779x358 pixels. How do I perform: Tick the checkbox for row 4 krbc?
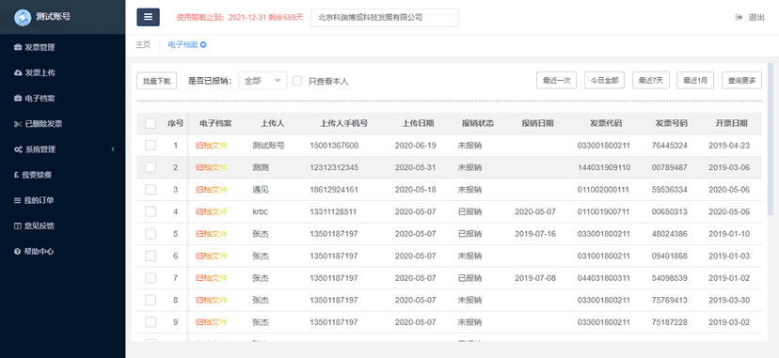tap(151, 211)
